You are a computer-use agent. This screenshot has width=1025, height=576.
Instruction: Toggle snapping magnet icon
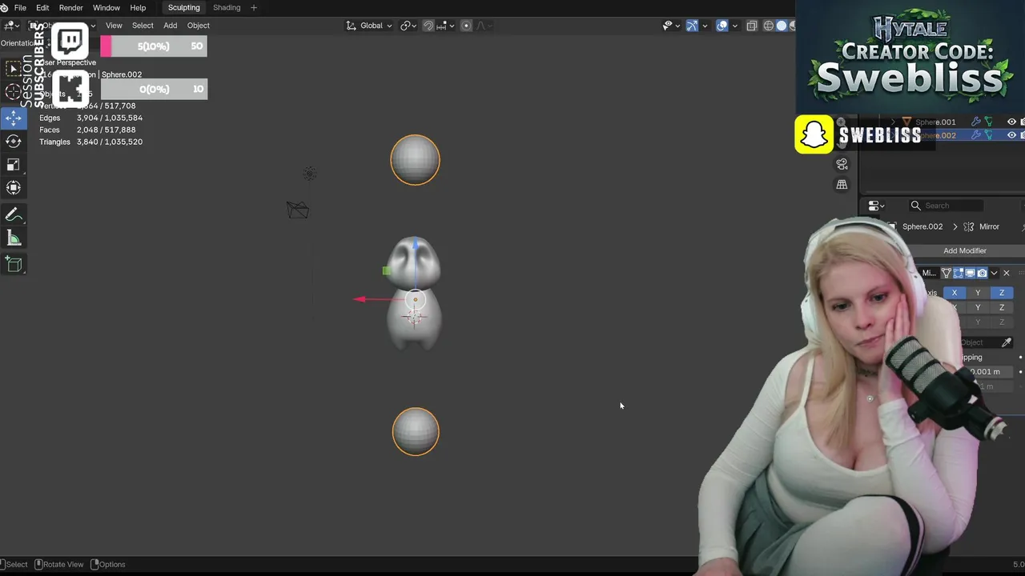point(428,26)
